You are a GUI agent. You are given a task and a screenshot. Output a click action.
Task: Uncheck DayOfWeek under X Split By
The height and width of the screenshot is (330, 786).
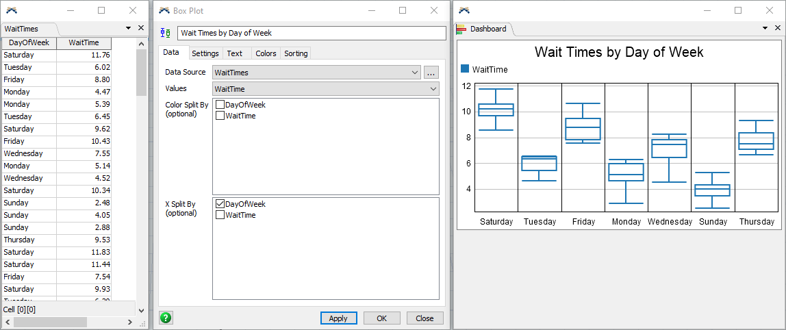pyautogui.click(x=220, y=204)
